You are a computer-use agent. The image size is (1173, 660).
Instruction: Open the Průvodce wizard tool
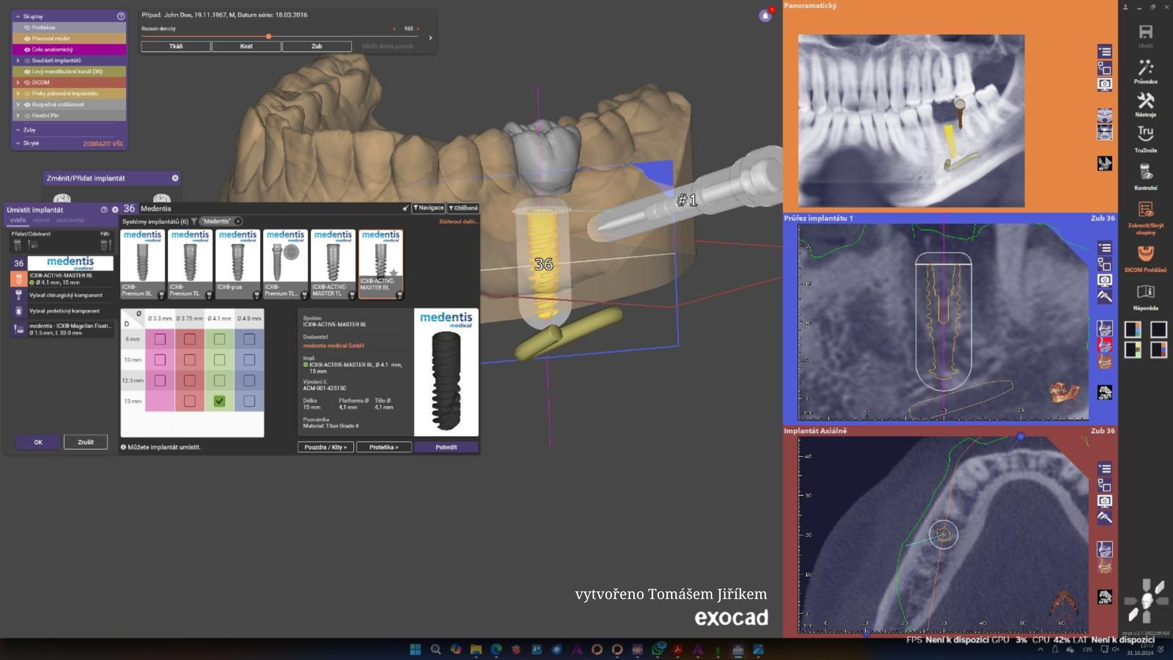[x=1146, y=71]
